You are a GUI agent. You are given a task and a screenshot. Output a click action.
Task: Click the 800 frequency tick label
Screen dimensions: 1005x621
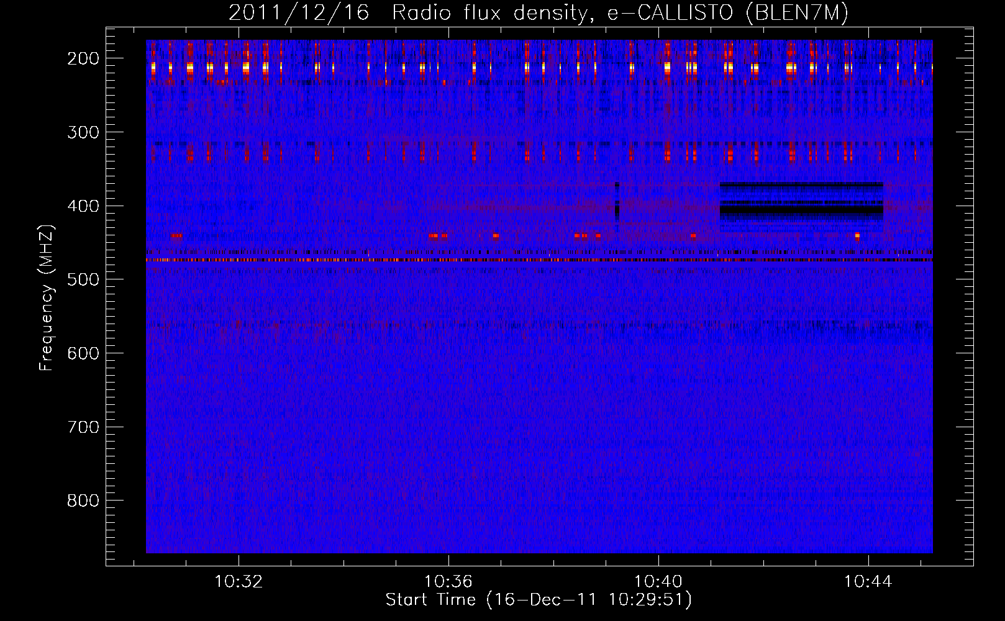pyautogui.click(x=83, y=501)
